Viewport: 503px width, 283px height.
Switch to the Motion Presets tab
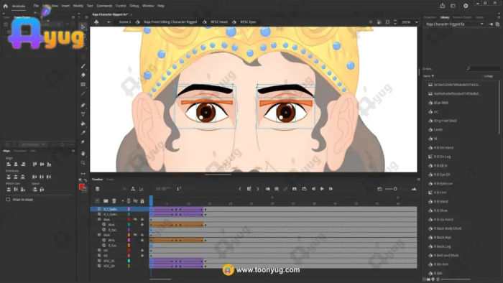click(x=462, y=17)
